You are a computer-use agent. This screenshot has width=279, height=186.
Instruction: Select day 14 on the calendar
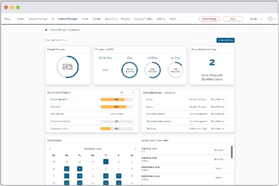tap(93, 176)
